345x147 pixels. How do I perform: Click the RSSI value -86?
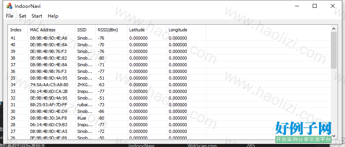pyautogui.click(x=101, y=111)
